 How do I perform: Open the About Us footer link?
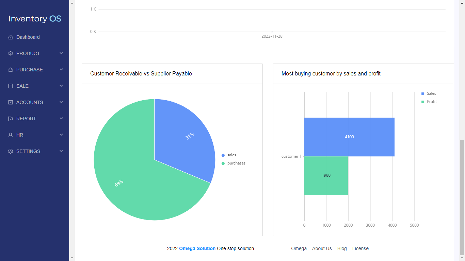coord(322,248)
